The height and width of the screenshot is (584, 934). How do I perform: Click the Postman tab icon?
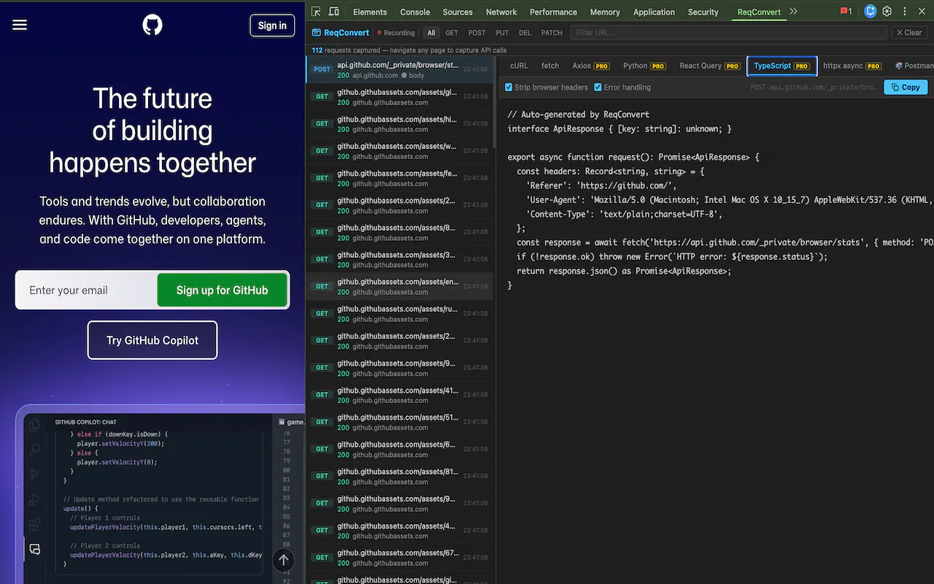click(899, 66)
